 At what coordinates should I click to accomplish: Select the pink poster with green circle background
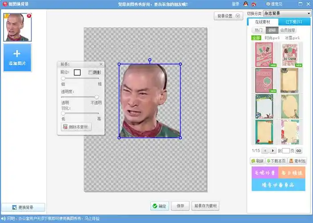point(264,80)
